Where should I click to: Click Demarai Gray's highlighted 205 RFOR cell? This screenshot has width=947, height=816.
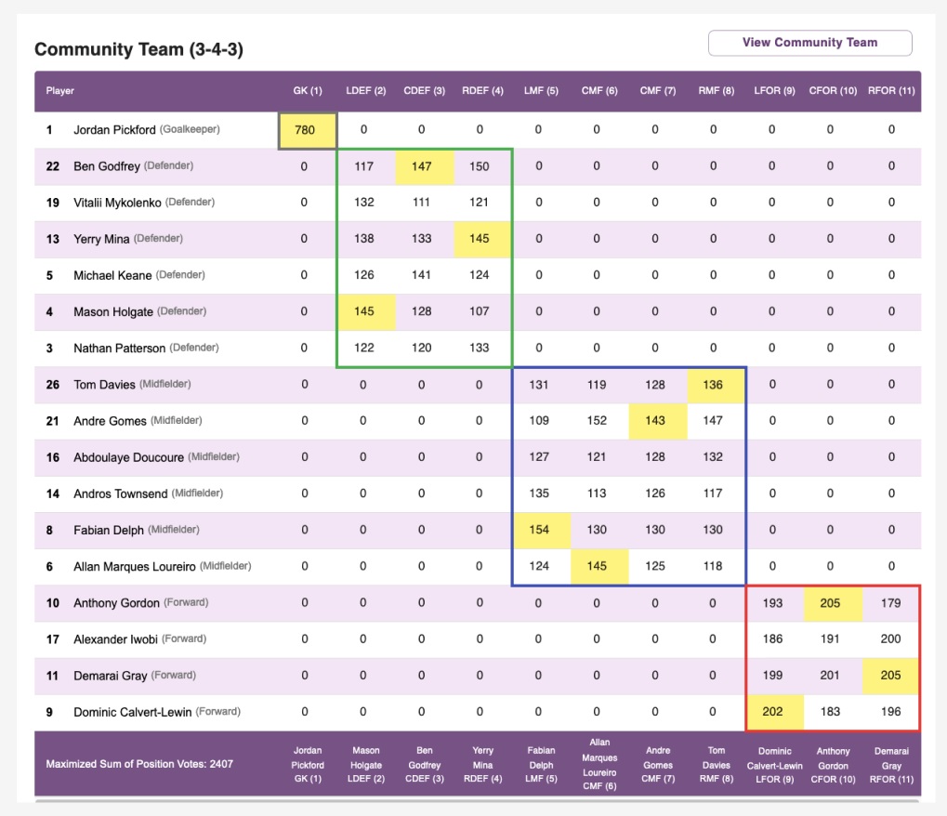click(891, 676)
